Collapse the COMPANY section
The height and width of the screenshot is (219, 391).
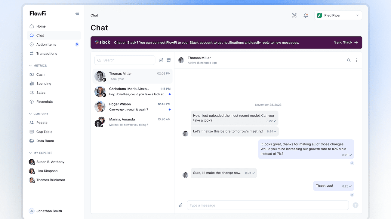coord(30,114)
